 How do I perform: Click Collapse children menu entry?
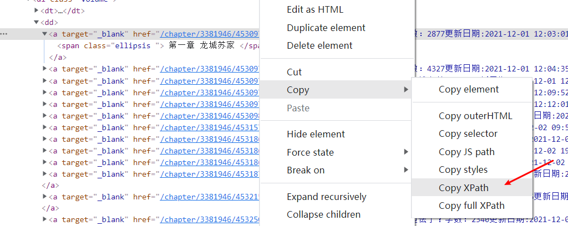[x=323, y=214]
